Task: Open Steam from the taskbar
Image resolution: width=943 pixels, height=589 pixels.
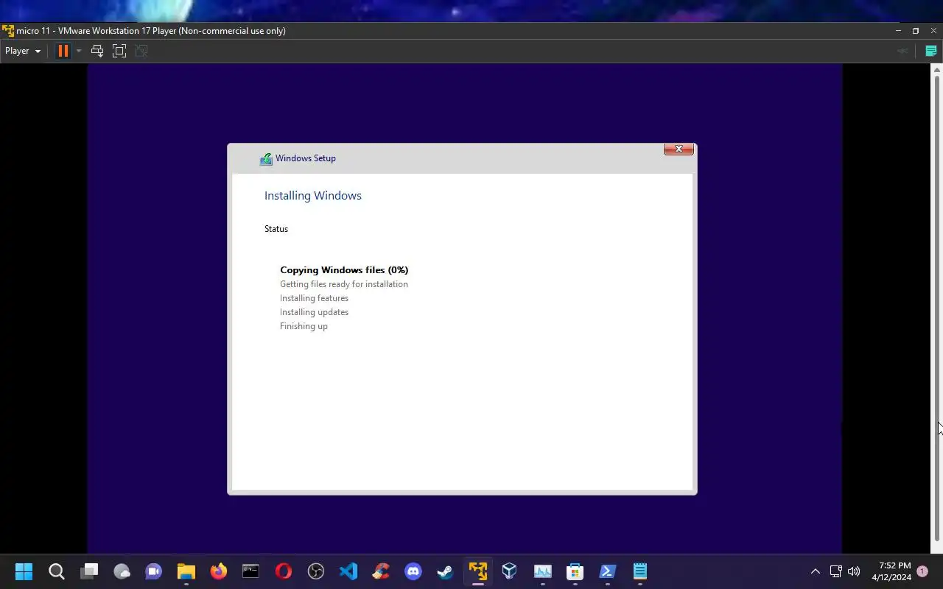Action: tap(445, 571)
